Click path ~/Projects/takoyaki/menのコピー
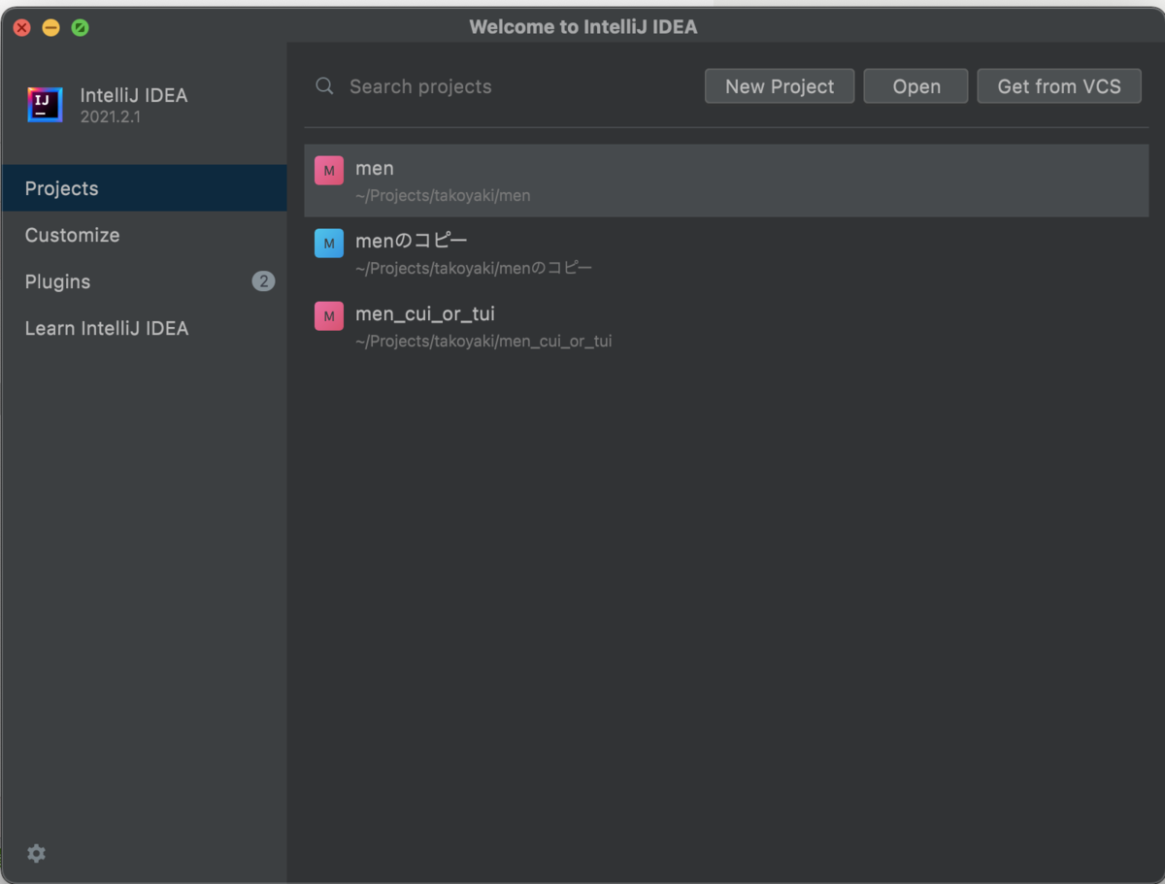 click(x=474, y=268)
